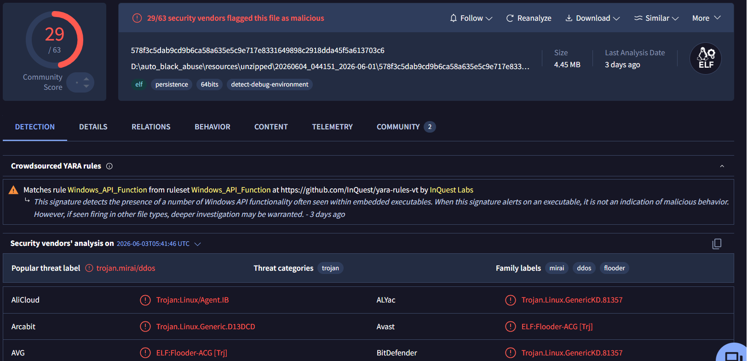Click the Trojan:Linux/Agent.IB detection result
This screenshot has height=361, width=747.
click(192, 300)
